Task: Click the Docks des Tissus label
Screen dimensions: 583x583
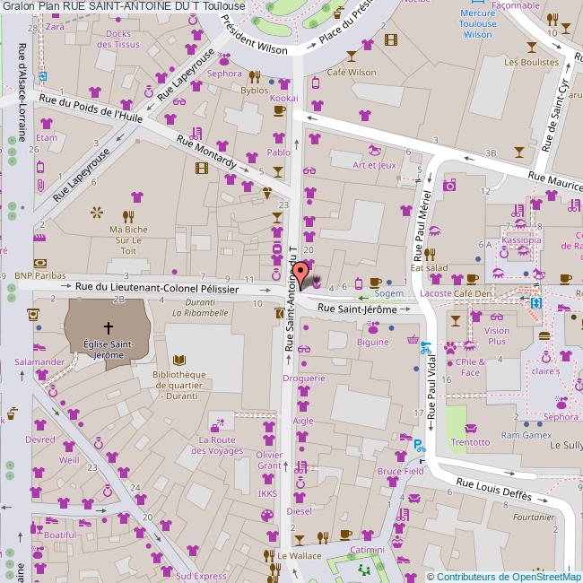Action: click(123, 39)
